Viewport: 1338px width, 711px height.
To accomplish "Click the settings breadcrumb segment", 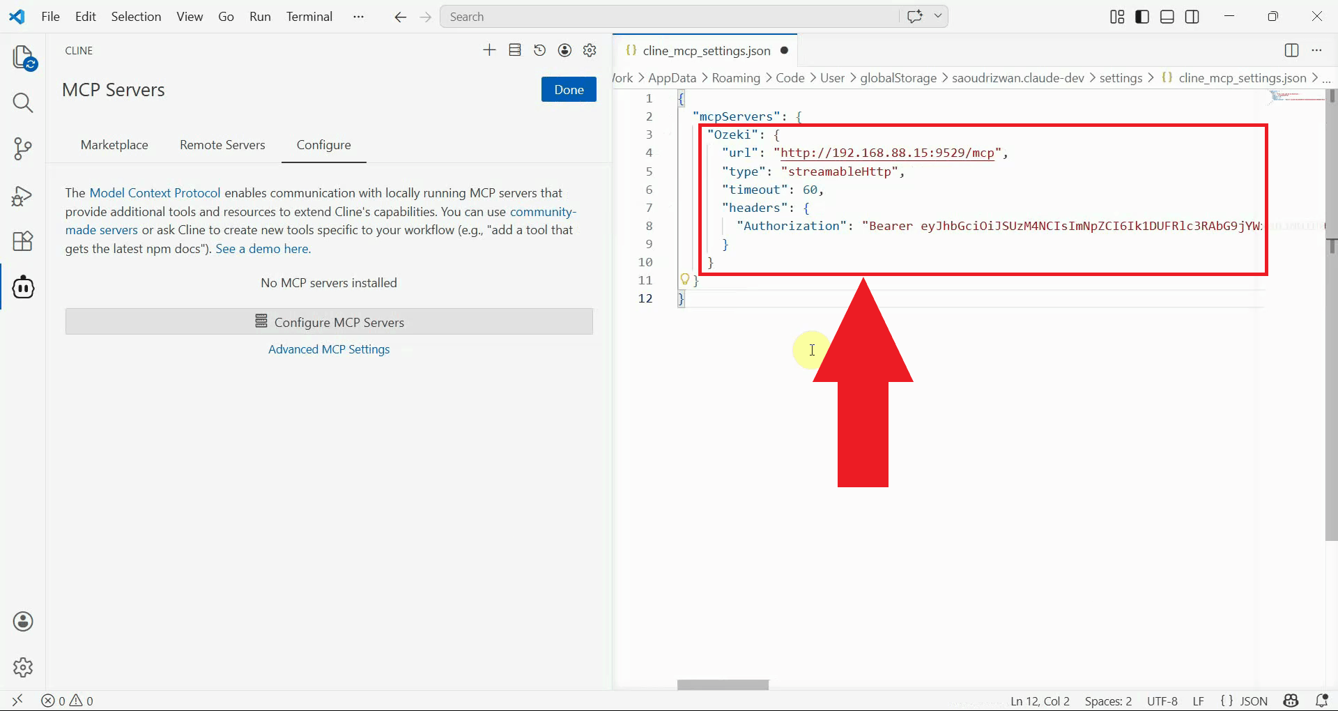I will coord(1121,78).
